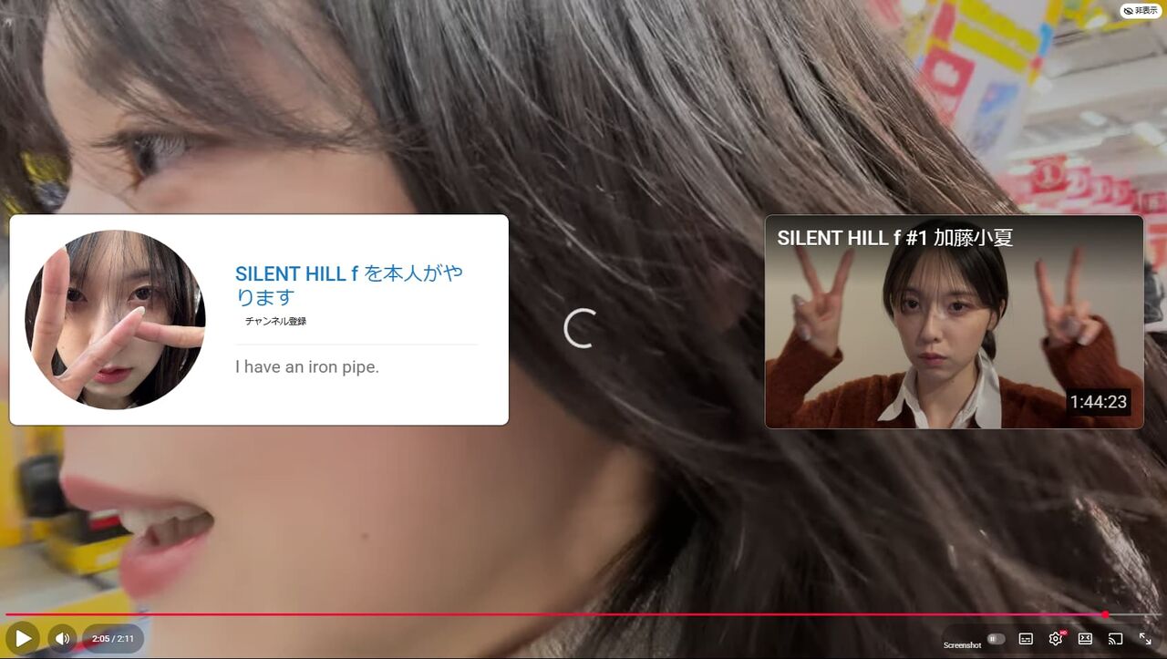
Task: Take a capture with the Screenshot button
Action: 962,645
